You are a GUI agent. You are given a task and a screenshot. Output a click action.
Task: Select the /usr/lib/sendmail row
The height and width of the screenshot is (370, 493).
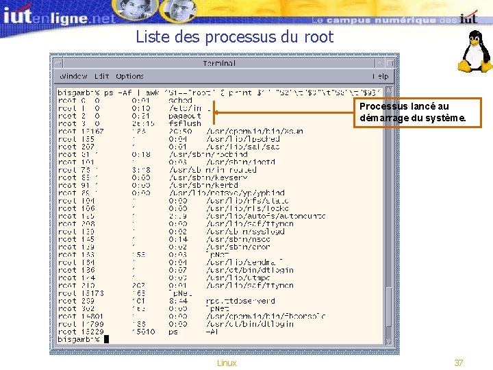pos(170,262)
